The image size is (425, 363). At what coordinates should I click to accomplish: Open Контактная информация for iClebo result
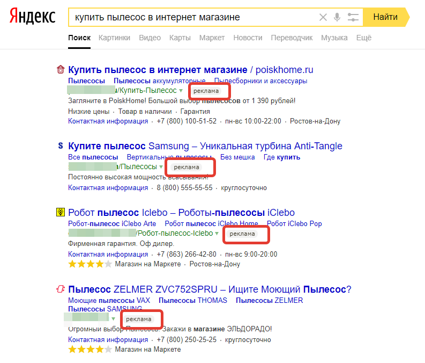[108, 255]
